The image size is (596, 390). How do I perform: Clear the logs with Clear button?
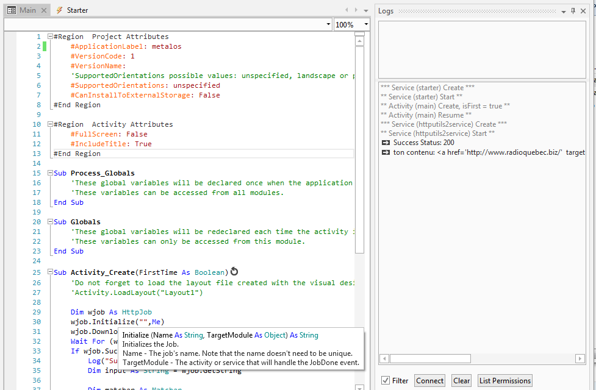461,380
